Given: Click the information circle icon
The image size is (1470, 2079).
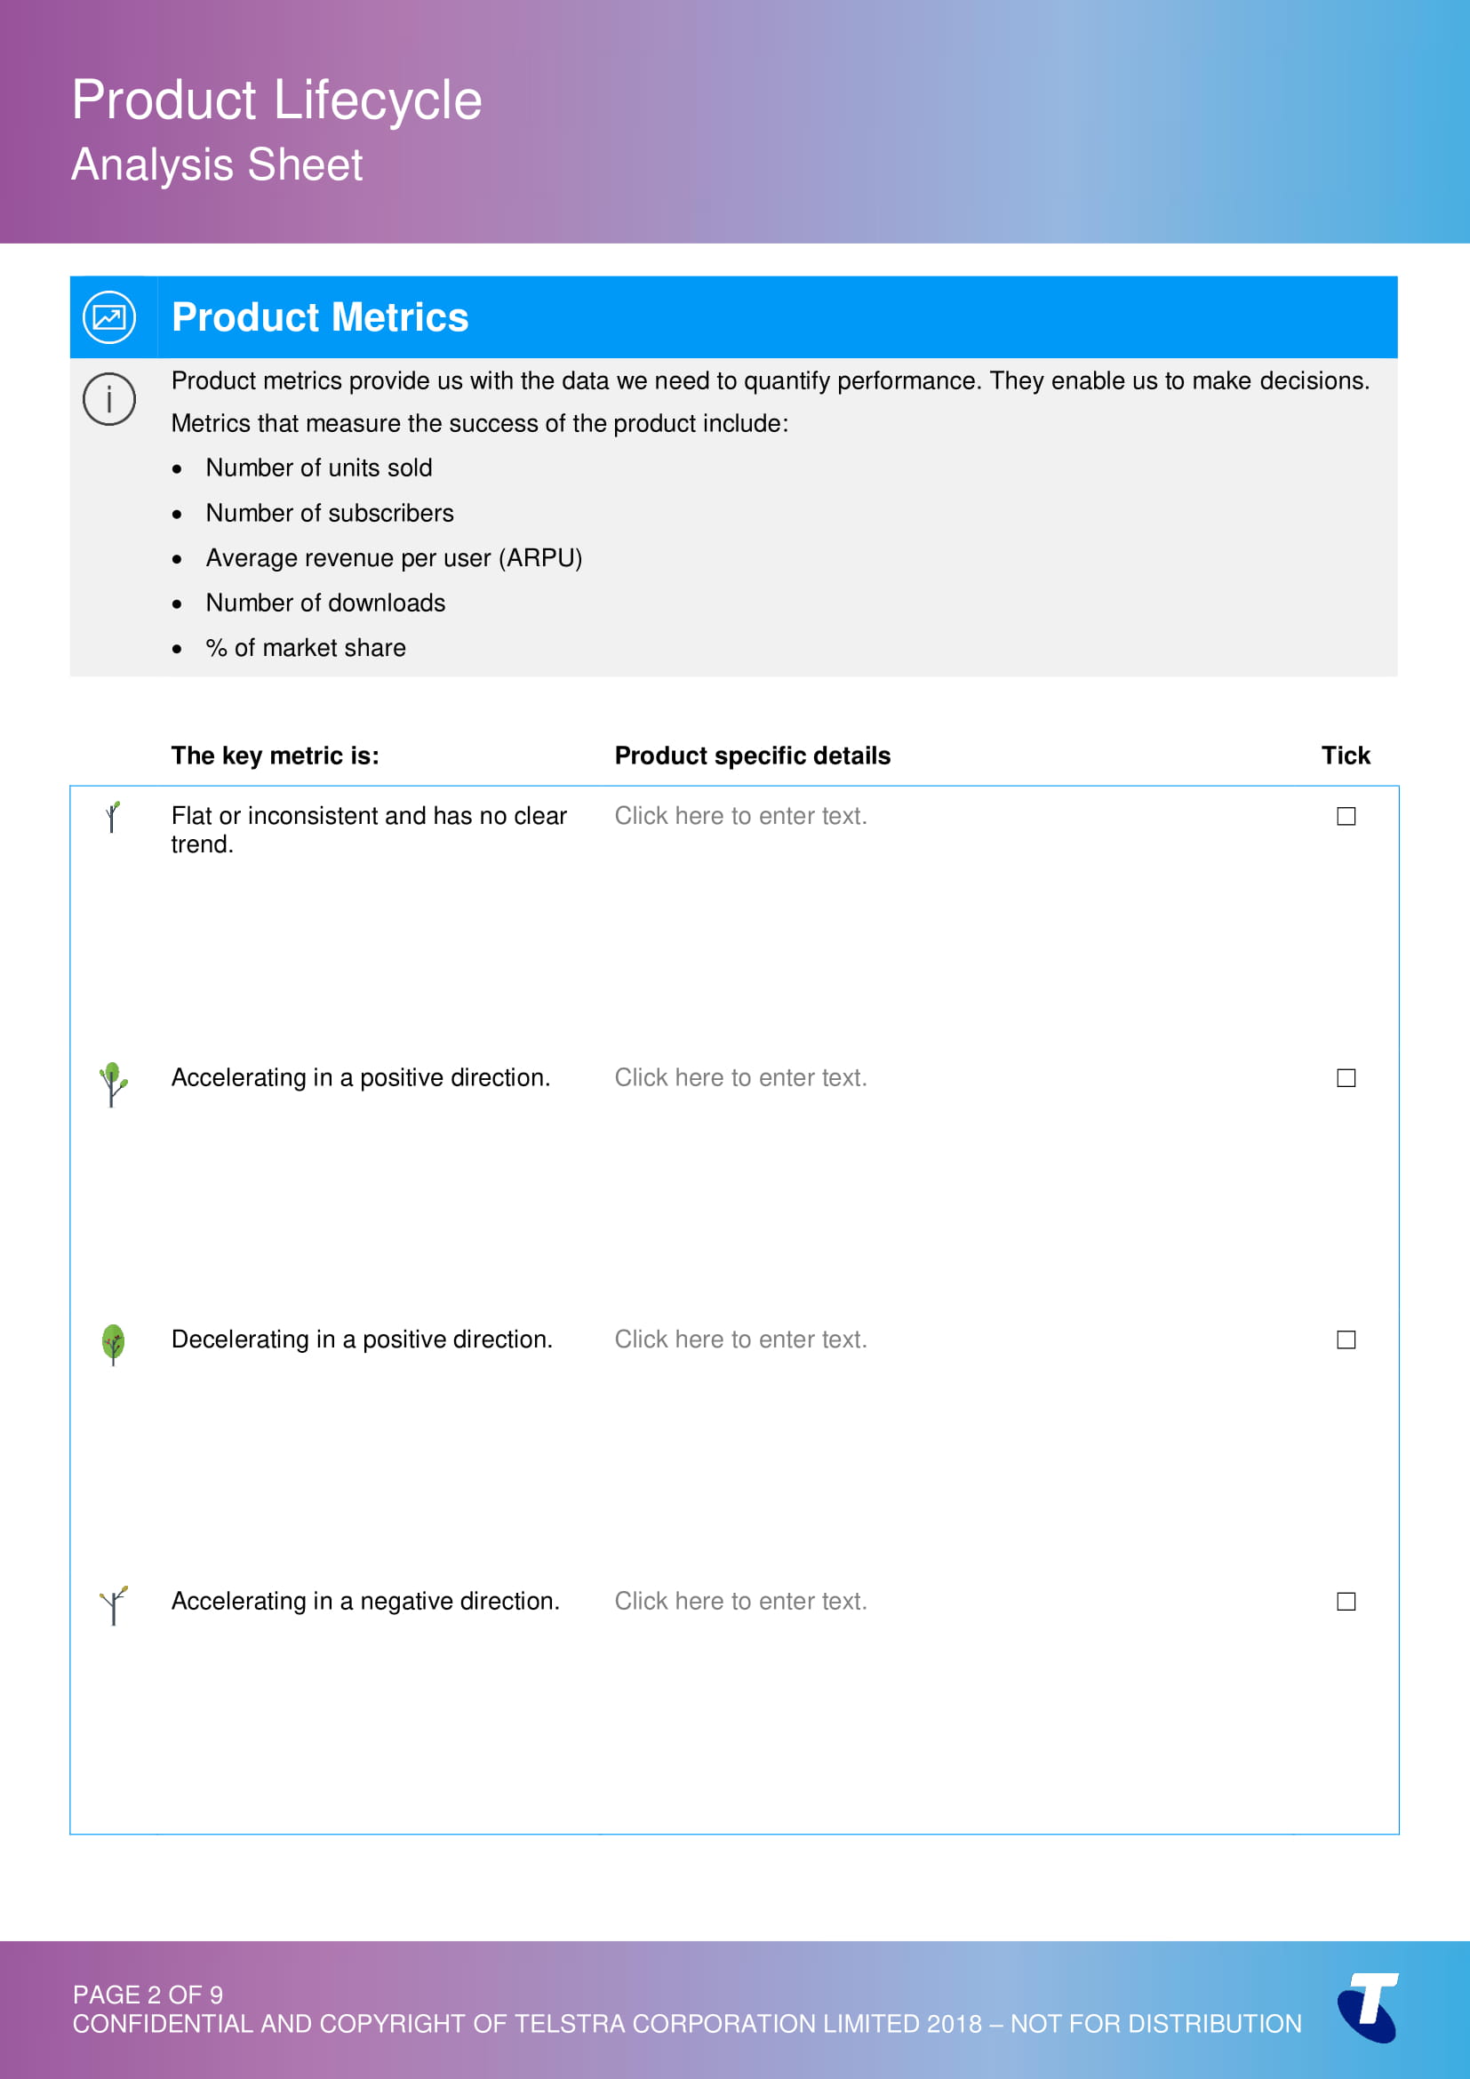Looking at the screenshot, I should [109, 399].
